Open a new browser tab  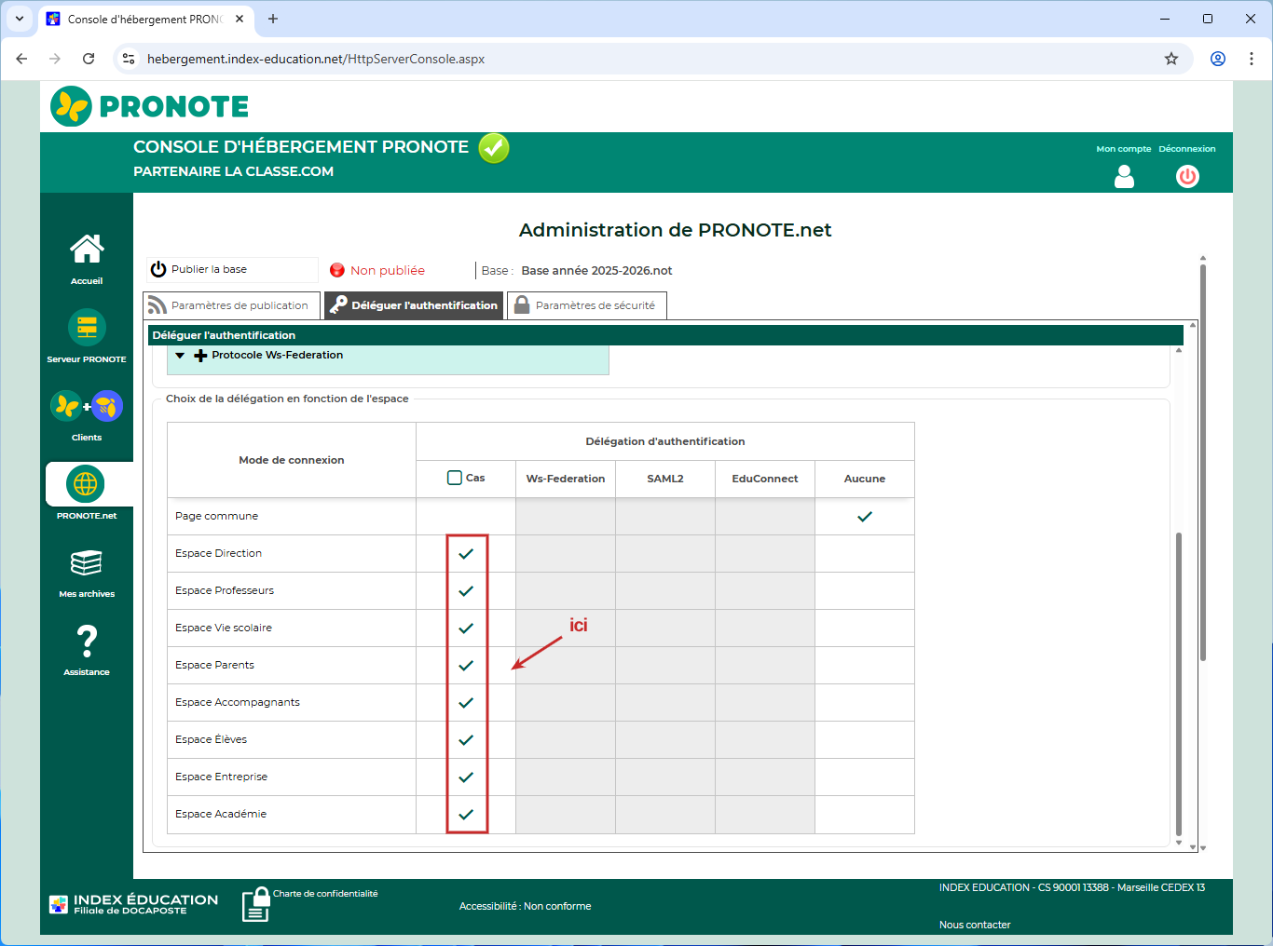[x=273, y=19]
